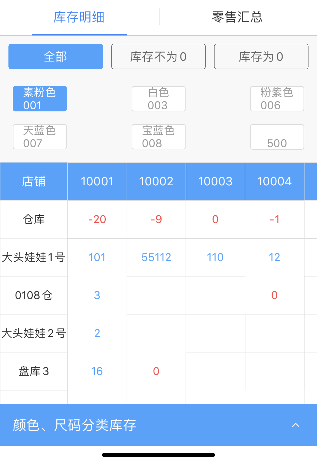Viewport: 317px width, 463px height.
Task: Switch to the 库存明细 tab
Action: coord(79,17)
